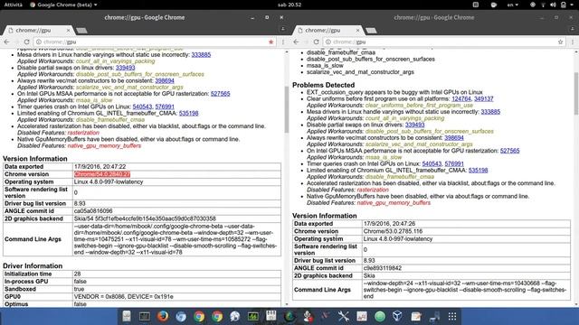Click right window vertical scrollbar thumb
The width and height of the screenshot is (579, 325).
click(576, 93)
